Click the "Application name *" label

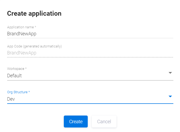point(22,27)
